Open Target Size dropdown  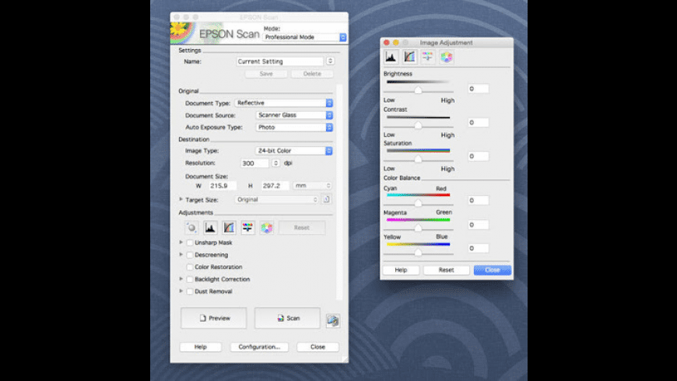coord(277,199)
